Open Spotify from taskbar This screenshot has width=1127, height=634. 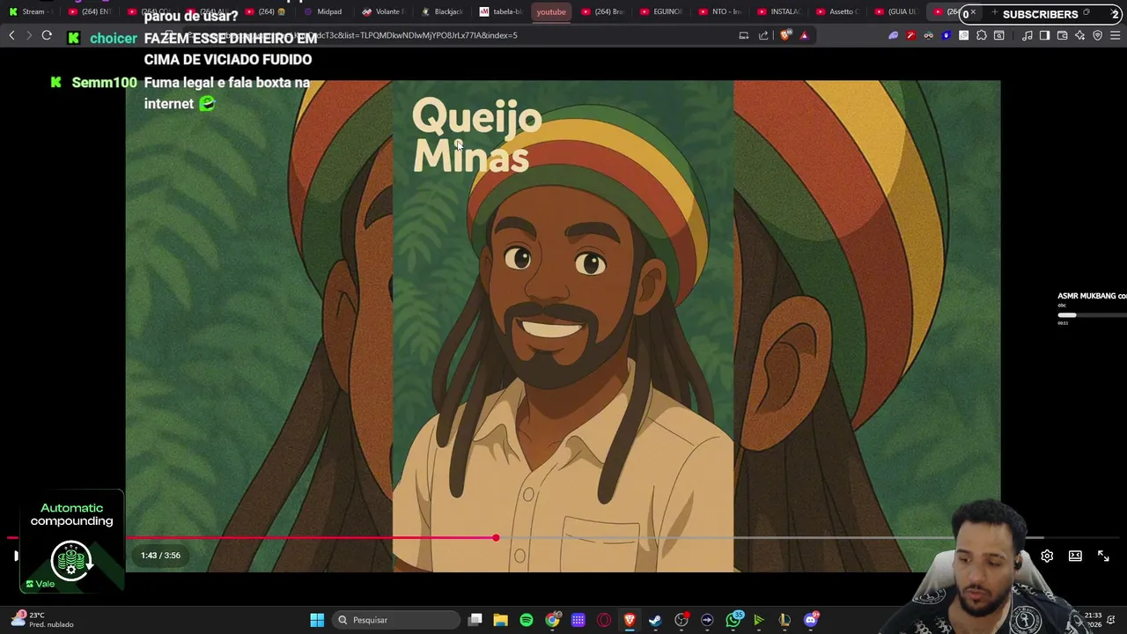tap(527, 620)
